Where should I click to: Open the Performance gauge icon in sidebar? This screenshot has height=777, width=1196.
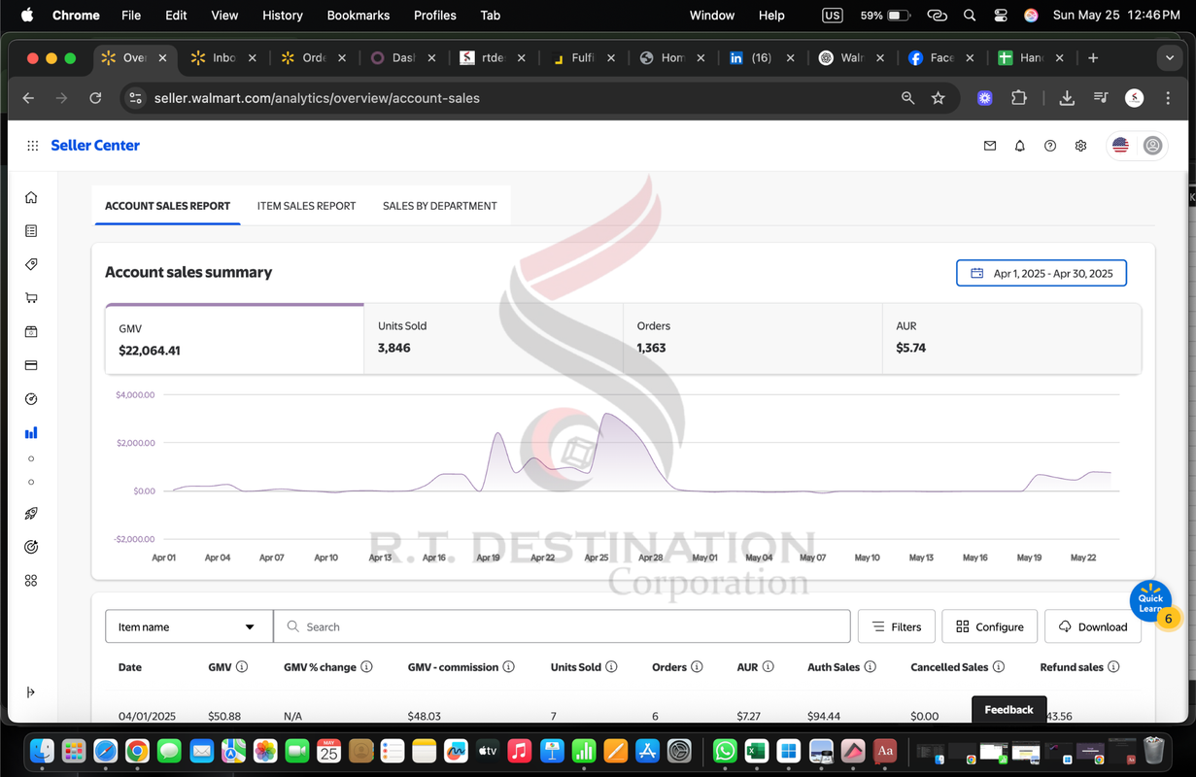(31, 399)
